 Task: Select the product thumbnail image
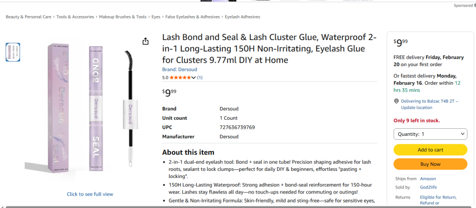(13, 52)
